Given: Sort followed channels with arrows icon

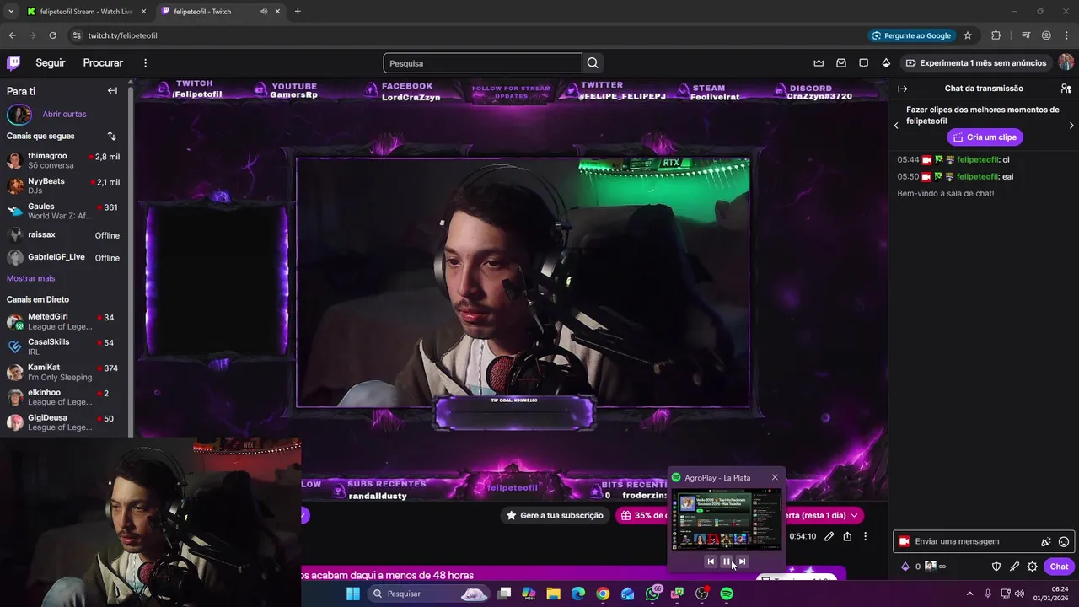Looking at the screenshot, I should (112, 136).
